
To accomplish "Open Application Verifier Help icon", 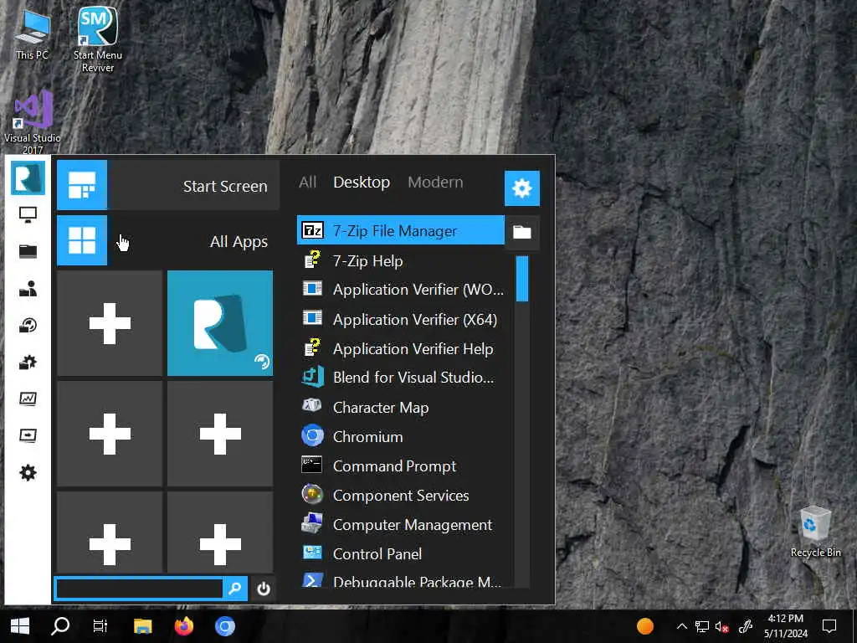I will pos(313,348).
